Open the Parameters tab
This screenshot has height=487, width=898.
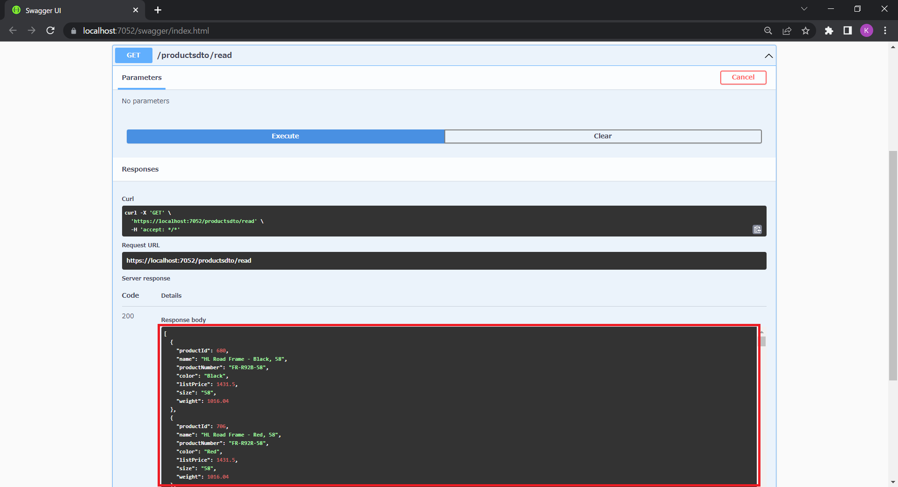click(x=142, y=78)
